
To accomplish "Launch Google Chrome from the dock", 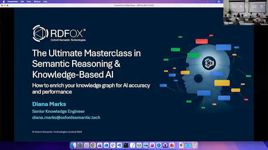I will pyautogui.click(x=93, y=145).
